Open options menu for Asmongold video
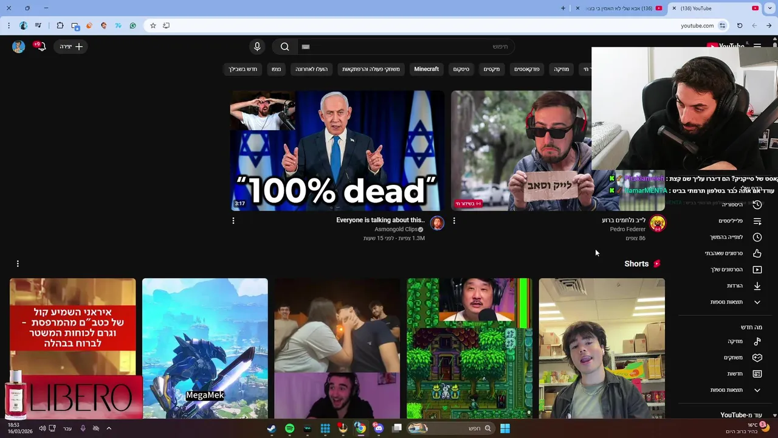Image resolution: width=778 pixels, height=438 pixels. tap(233, 221)
